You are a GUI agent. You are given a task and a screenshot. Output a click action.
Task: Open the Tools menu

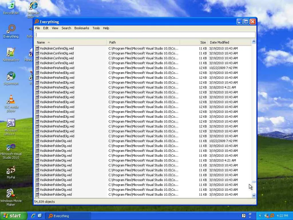(x=96, y=28)
